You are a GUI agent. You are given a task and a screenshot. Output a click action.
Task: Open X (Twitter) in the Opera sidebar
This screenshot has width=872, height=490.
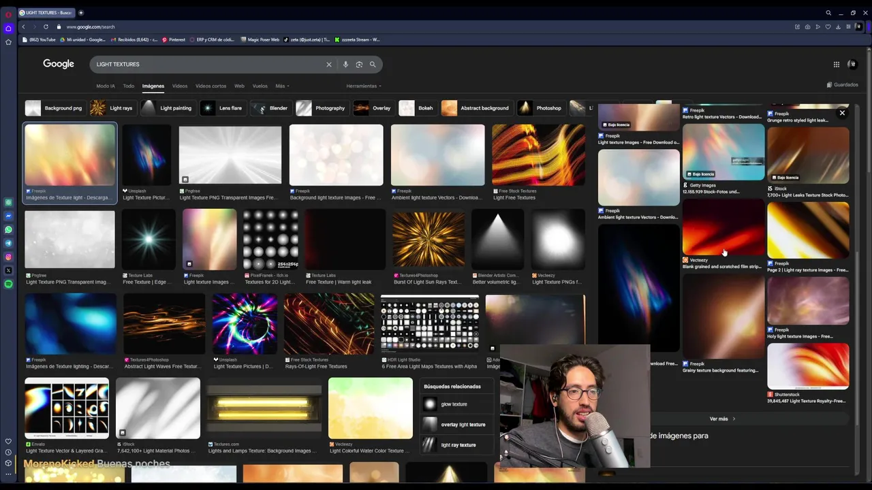coord(8,270)
